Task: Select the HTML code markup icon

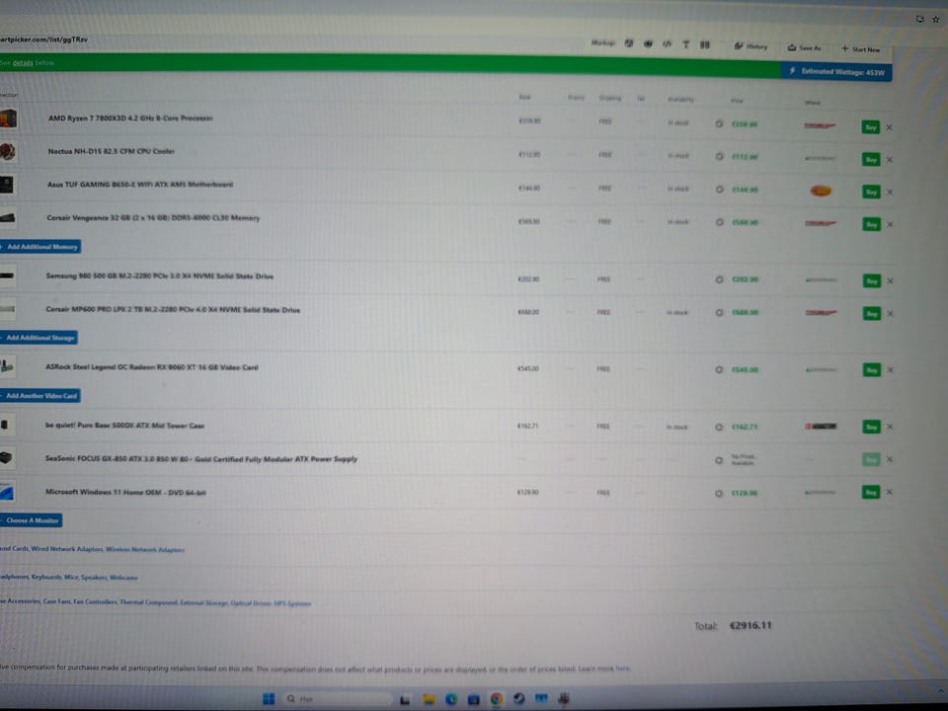Action: click(667, 44)
